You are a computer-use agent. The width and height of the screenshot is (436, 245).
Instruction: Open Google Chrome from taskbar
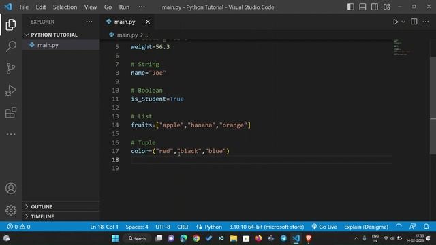click(x=196, y=238)
